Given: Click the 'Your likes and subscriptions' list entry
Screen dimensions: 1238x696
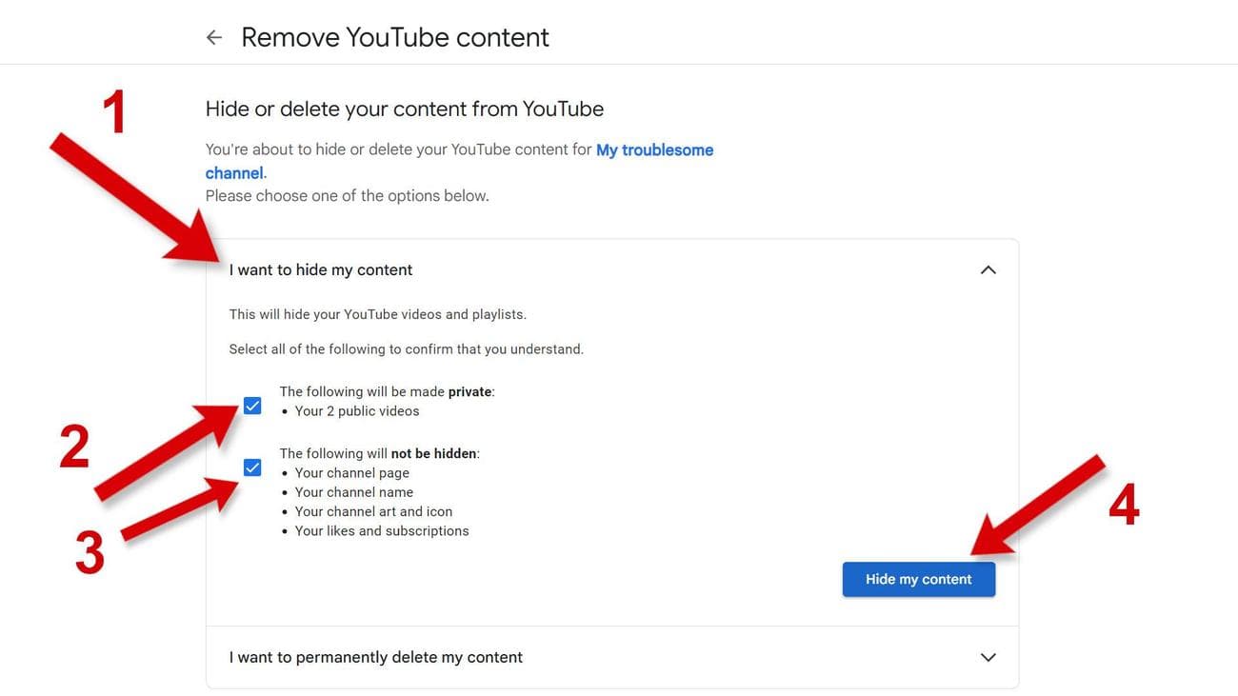Looking at the screenshot, I should click(x=382, y=530).
